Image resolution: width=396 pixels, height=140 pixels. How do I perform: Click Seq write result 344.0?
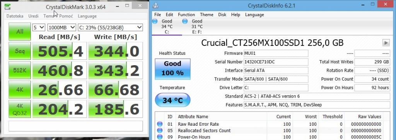point(115,51)
